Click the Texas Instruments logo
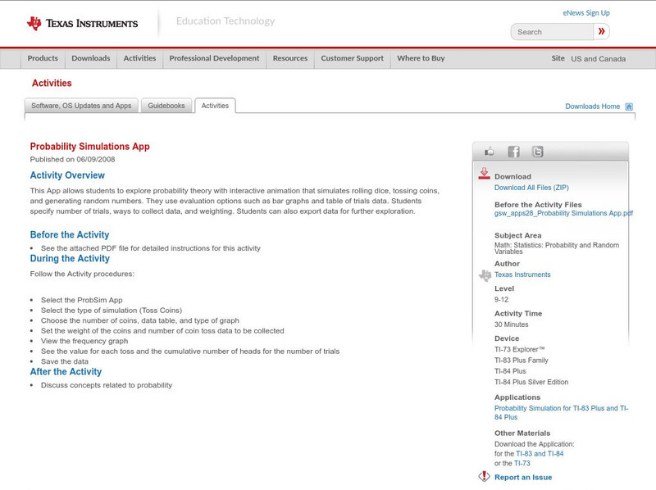The image size is (656, 490). (x=82, y=24)
